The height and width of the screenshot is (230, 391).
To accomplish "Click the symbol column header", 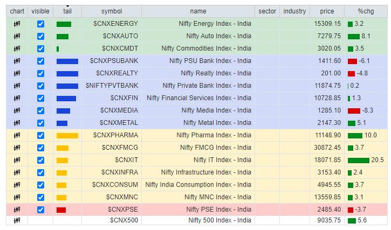I will coord(112,11).
